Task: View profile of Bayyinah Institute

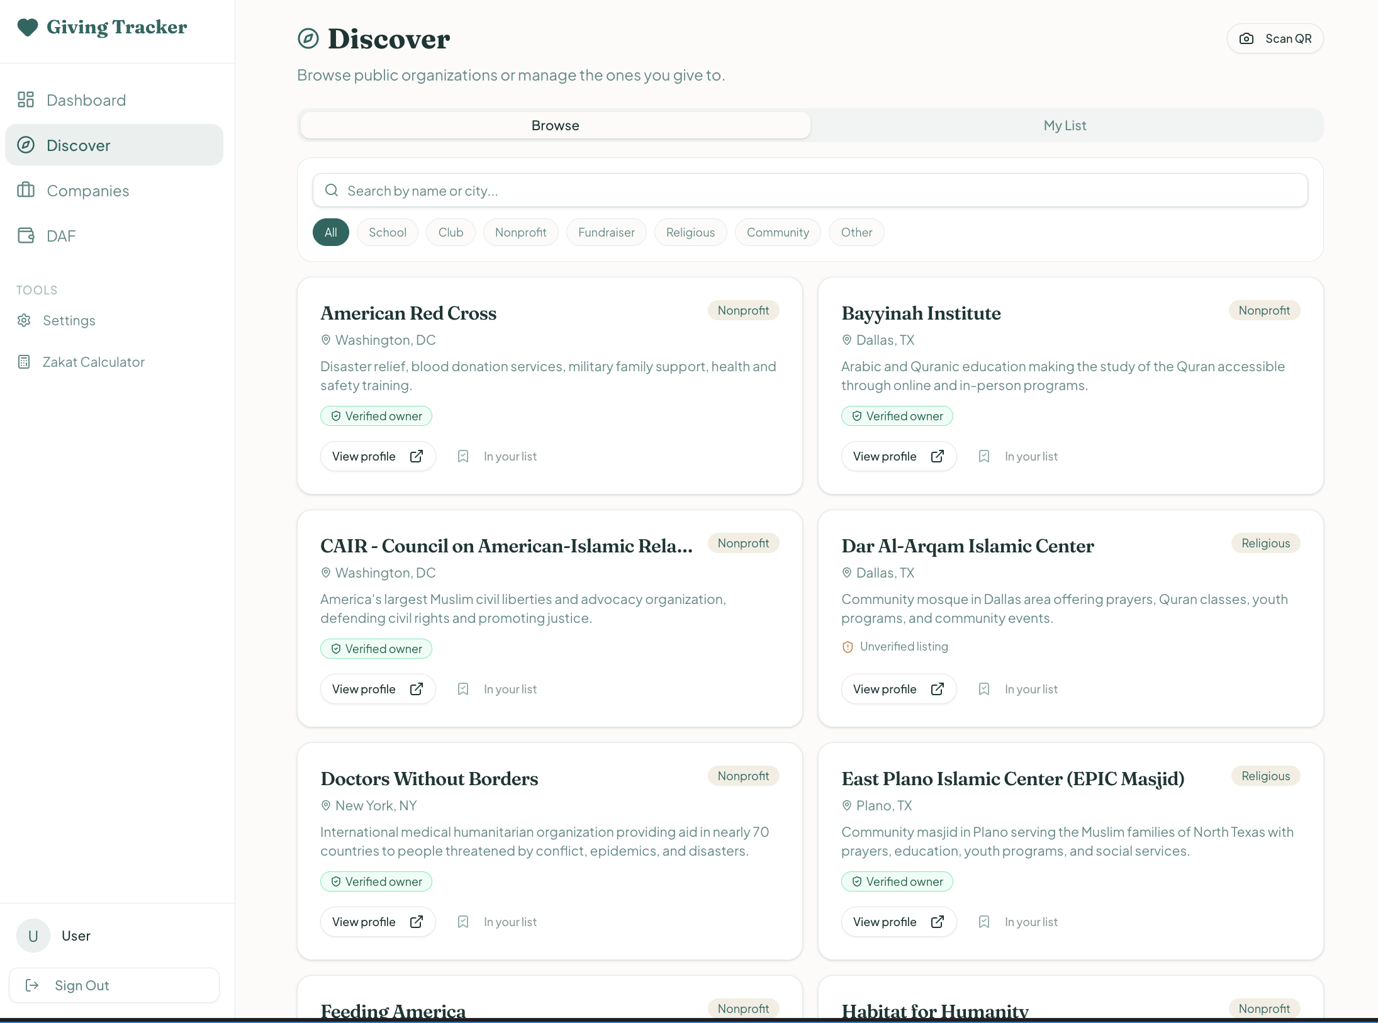Action: pyautogui.click(x=898, y=456)
